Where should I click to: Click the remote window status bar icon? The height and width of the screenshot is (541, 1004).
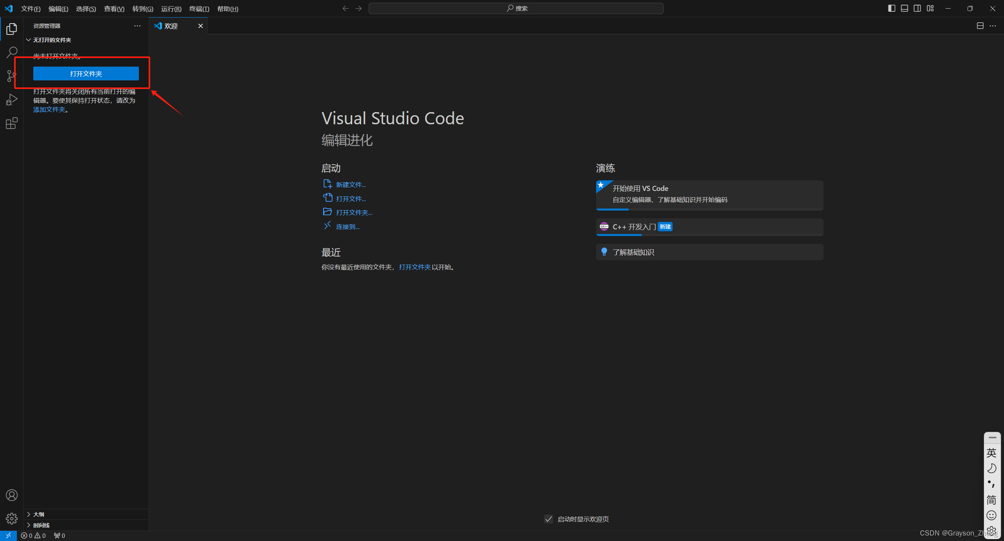click(x=8, y=536)
